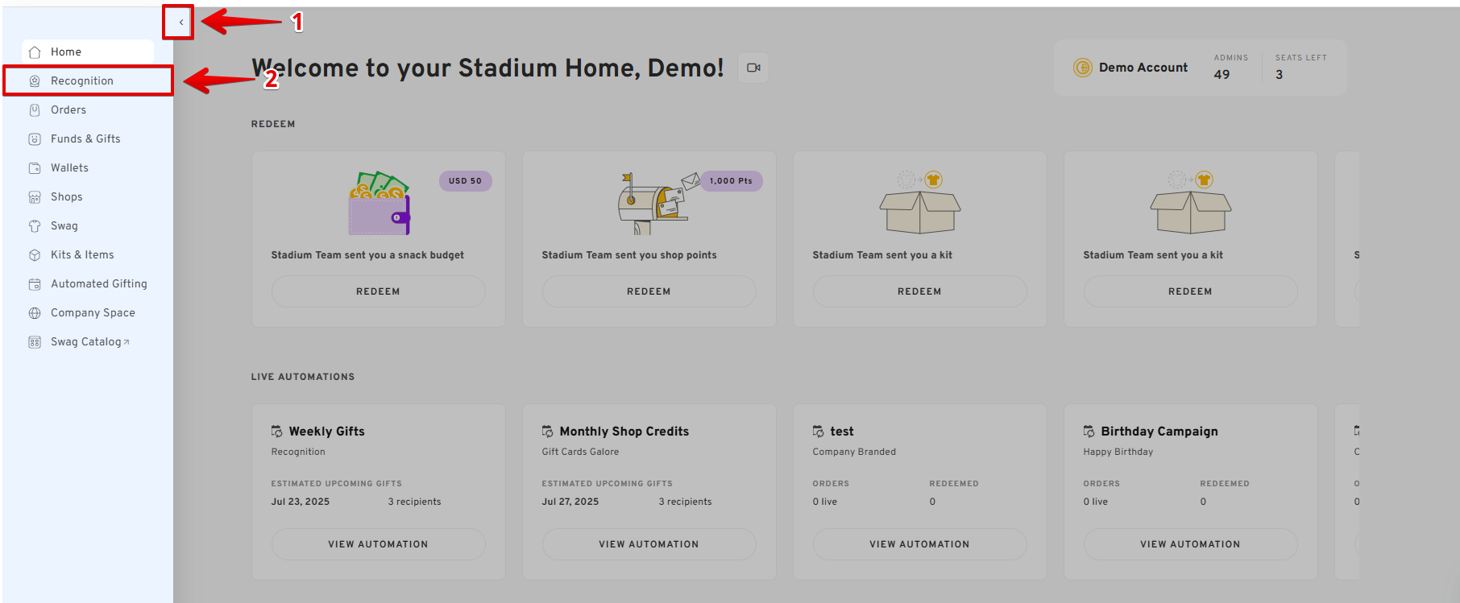
Task: Click the Wallets icon in the sidebar
Action: 35,168
